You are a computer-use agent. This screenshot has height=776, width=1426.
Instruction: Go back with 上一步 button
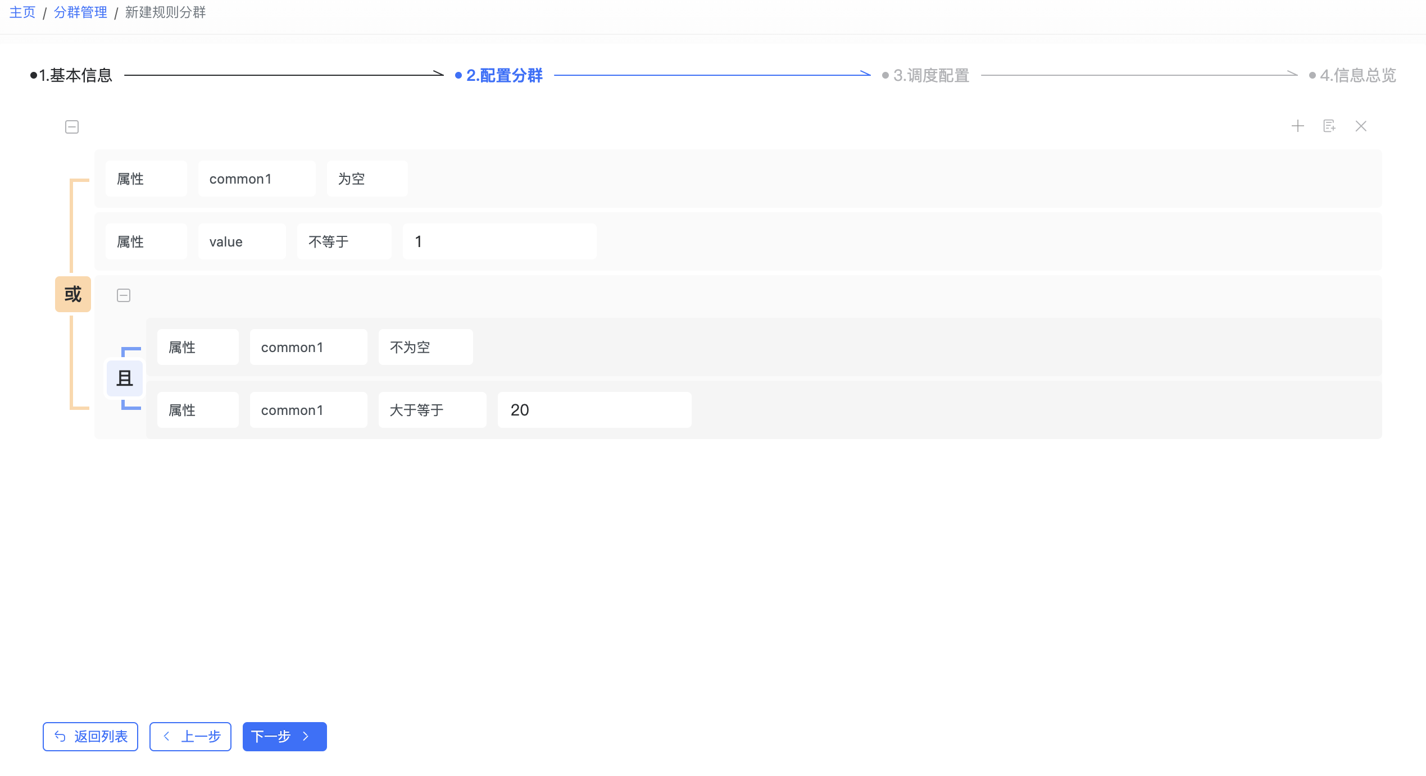(190, 737)
